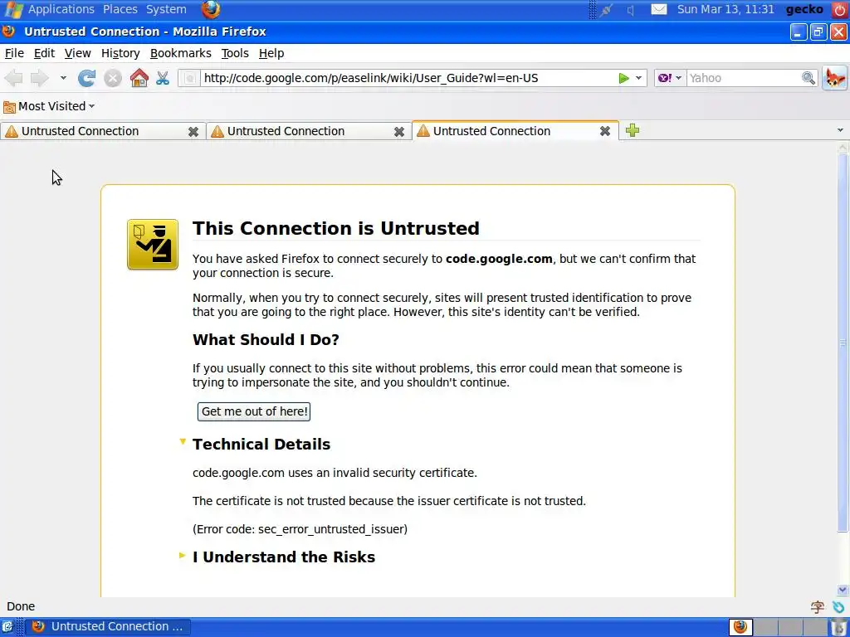
Task: Click the volume speaker tray icon
Action: (x=631, y=10)
